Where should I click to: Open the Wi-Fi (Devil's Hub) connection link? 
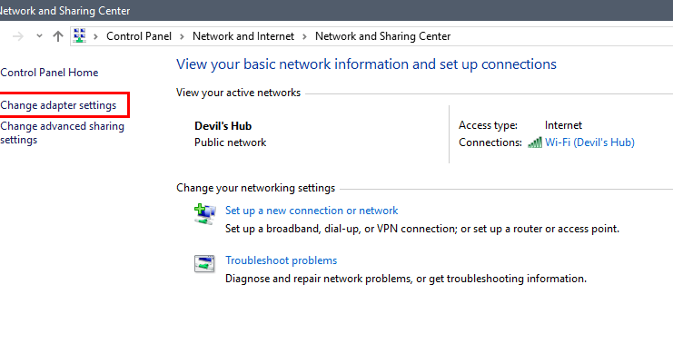[589, 142]
